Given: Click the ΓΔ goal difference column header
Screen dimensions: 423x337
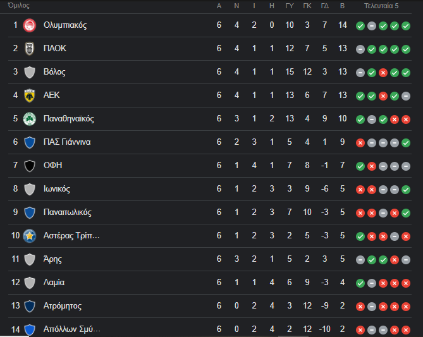Looking at the screenshot, I should [324, 6].
